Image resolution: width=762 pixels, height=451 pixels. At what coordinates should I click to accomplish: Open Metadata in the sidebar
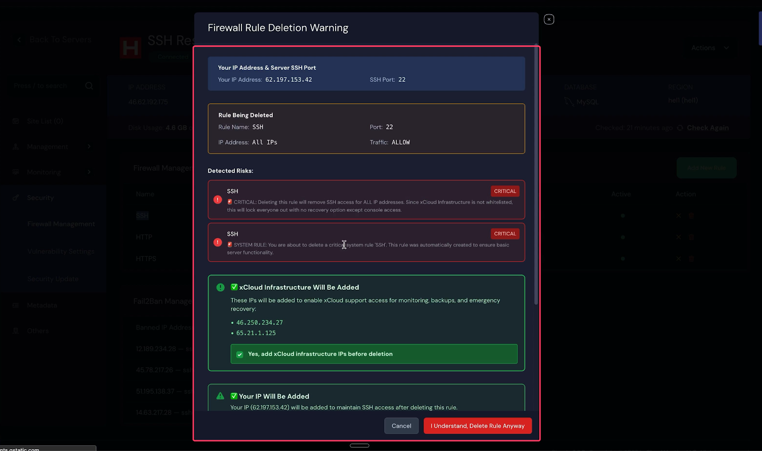[x=42, y=305]
